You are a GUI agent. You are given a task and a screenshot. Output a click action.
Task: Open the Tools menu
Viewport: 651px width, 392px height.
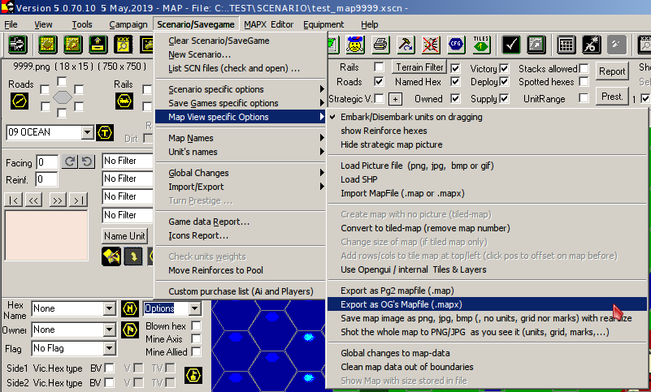pos(82,24)
